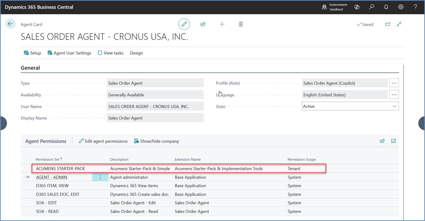425x221 pixels.
Task: Click the Saved status indicator
Action: (x=365, y=24)
